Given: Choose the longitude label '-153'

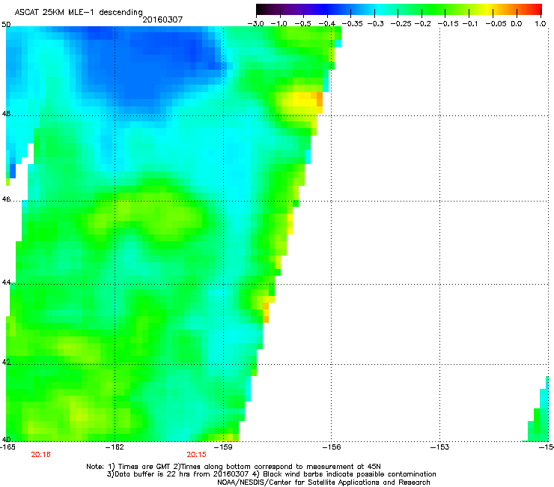Looking at the screenshot, I should pyautogui.click(x=440, y=447).
